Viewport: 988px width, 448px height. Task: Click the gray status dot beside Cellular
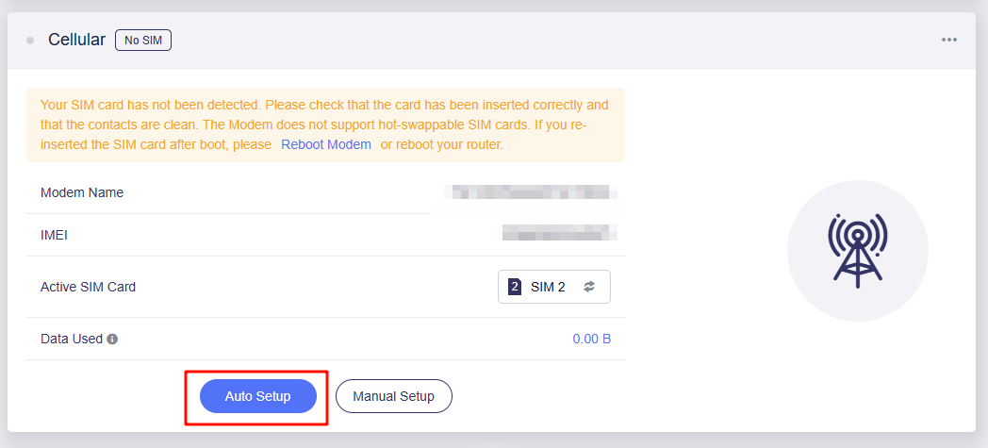[x=30, y=41]
